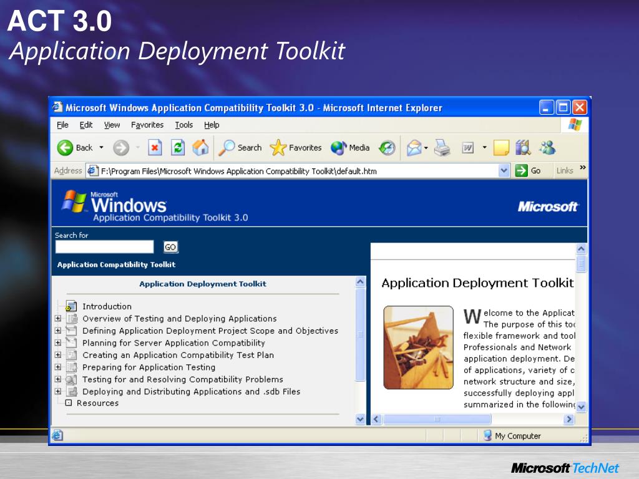Click the GO search button
The height and width of the screenshot is (479, 639).
(x=170, y=247)
